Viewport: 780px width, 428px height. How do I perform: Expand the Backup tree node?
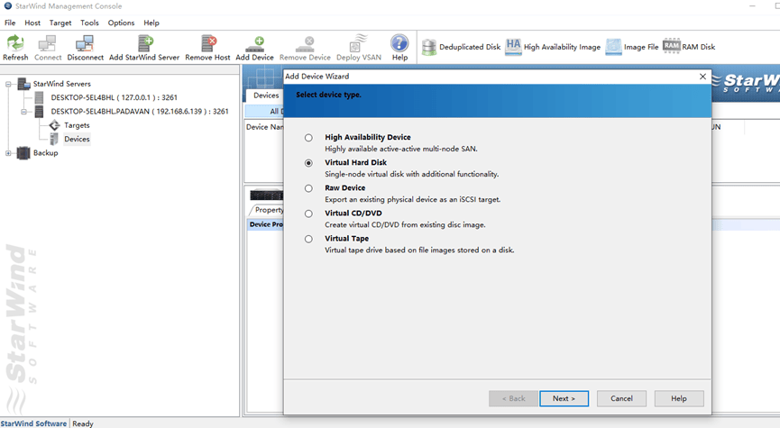pyautogui.click(x=8, y=153)
